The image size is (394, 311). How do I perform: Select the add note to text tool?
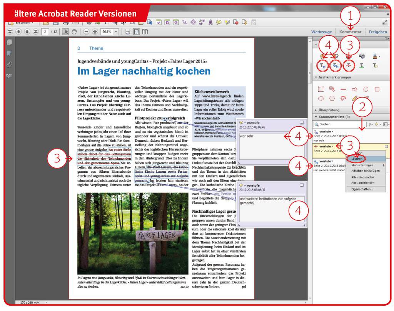[x=375, y=66]
